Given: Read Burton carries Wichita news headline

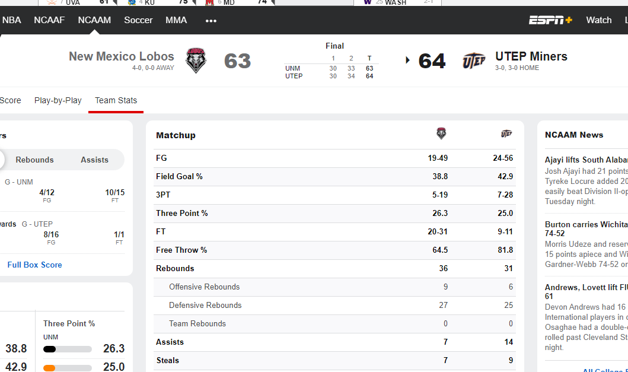Looking at the screenshot, I should tap(586, 229).
